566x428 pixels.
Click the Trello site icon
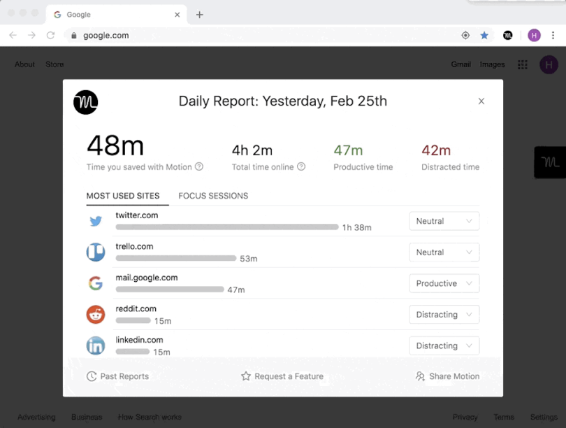tap(96, 252)
